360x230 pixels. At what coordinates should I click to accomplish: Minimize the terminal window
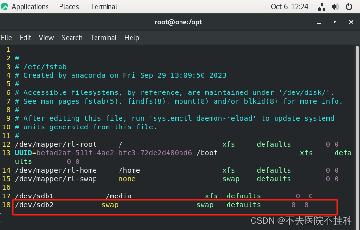coord(319,23)
